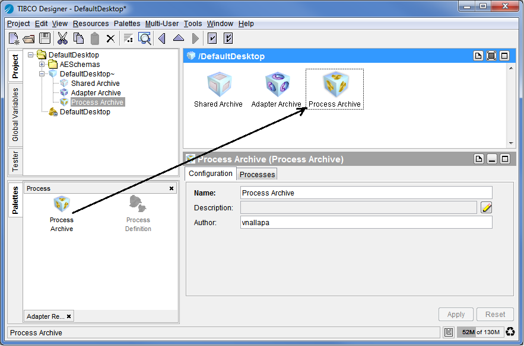Select Process Archive cube in design panel
The height and width of the screenshot is (346, 524).
click(335, 84)
